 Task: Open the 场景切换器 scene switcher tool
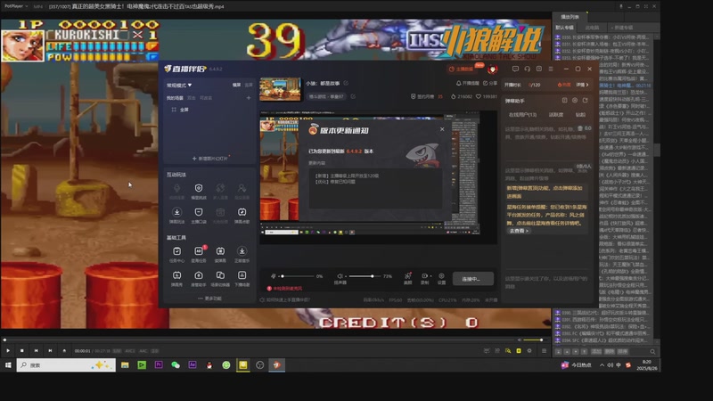[220, 278]
